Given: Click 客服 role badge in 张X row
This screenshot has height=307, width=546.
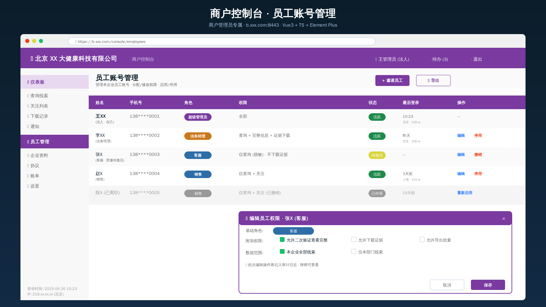Looking at the screenshot, I should 198,155.
